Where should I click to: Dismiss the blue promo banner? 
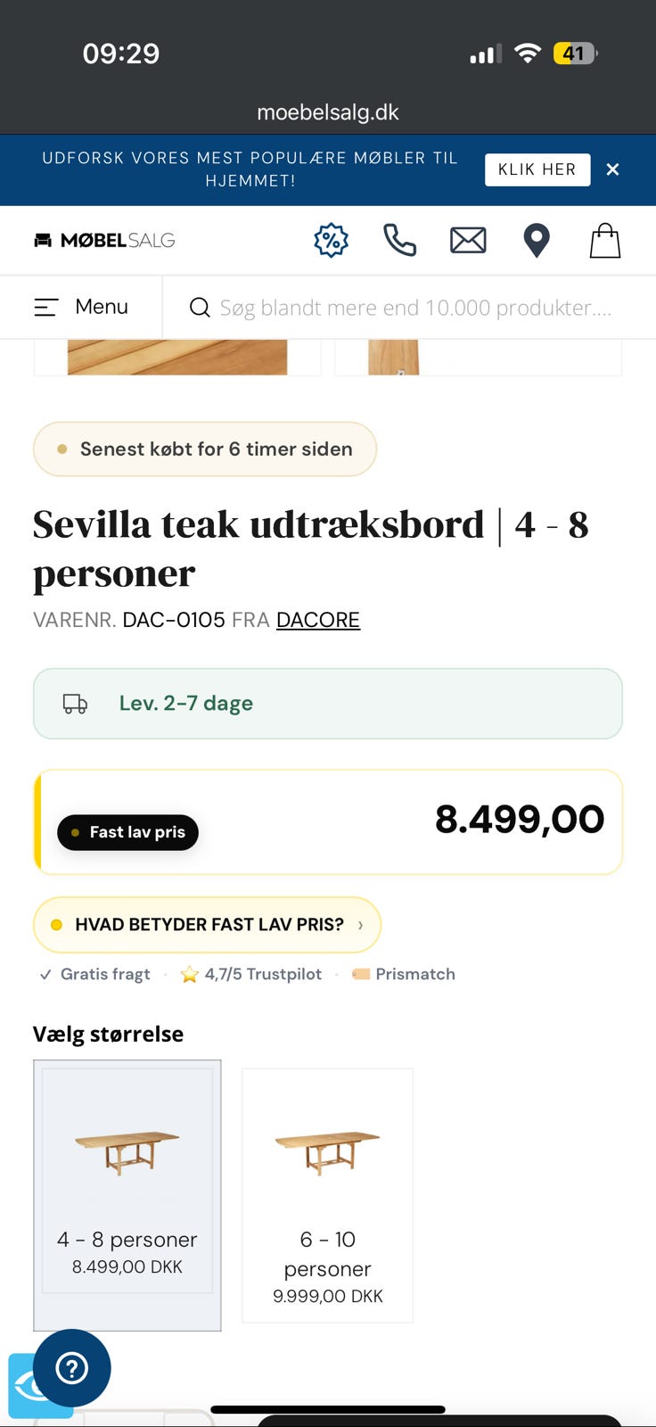612,169
